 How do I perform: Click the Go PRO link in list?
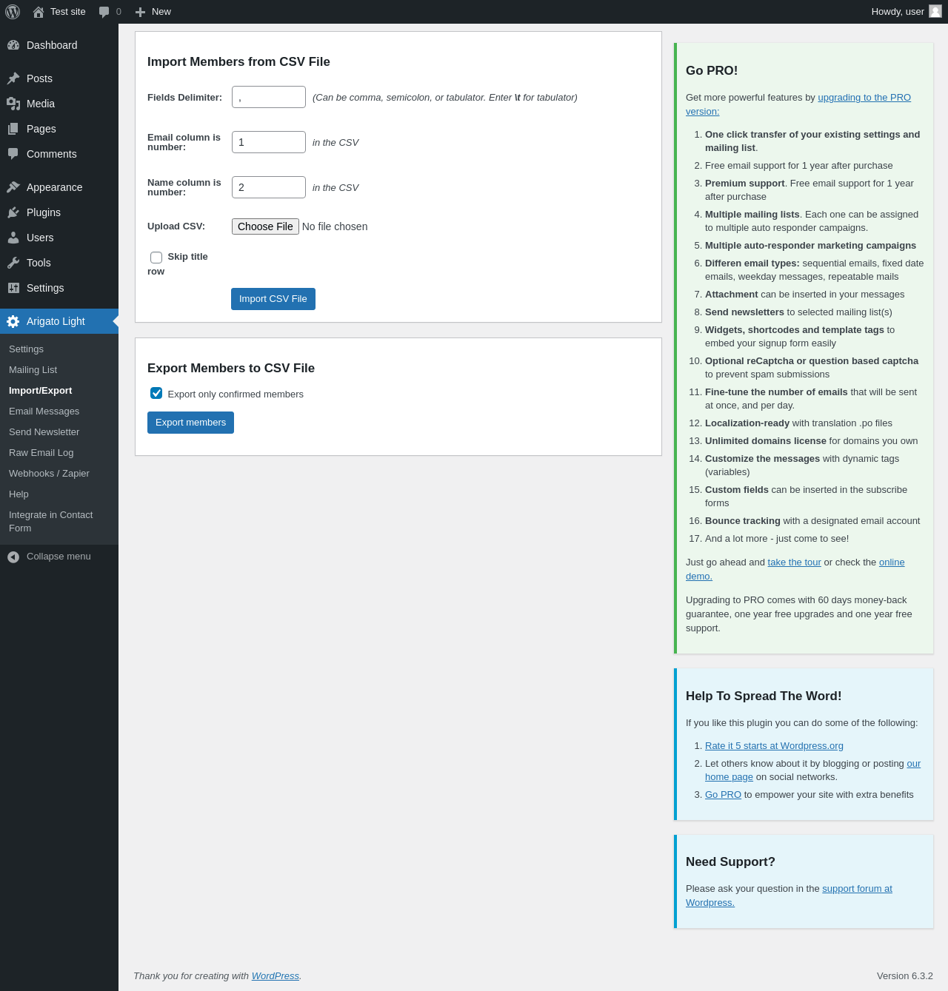point(723,795)
